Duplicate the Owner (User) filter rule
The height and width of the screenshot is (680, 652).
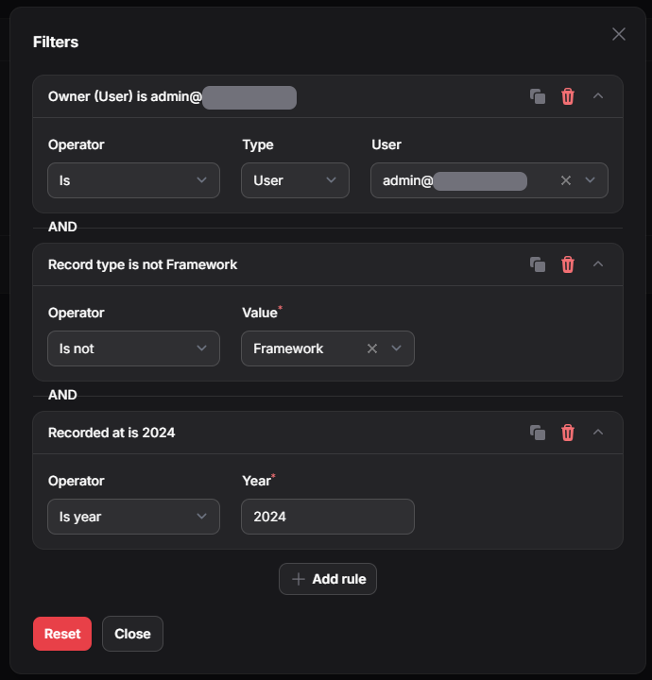[538, 96]
